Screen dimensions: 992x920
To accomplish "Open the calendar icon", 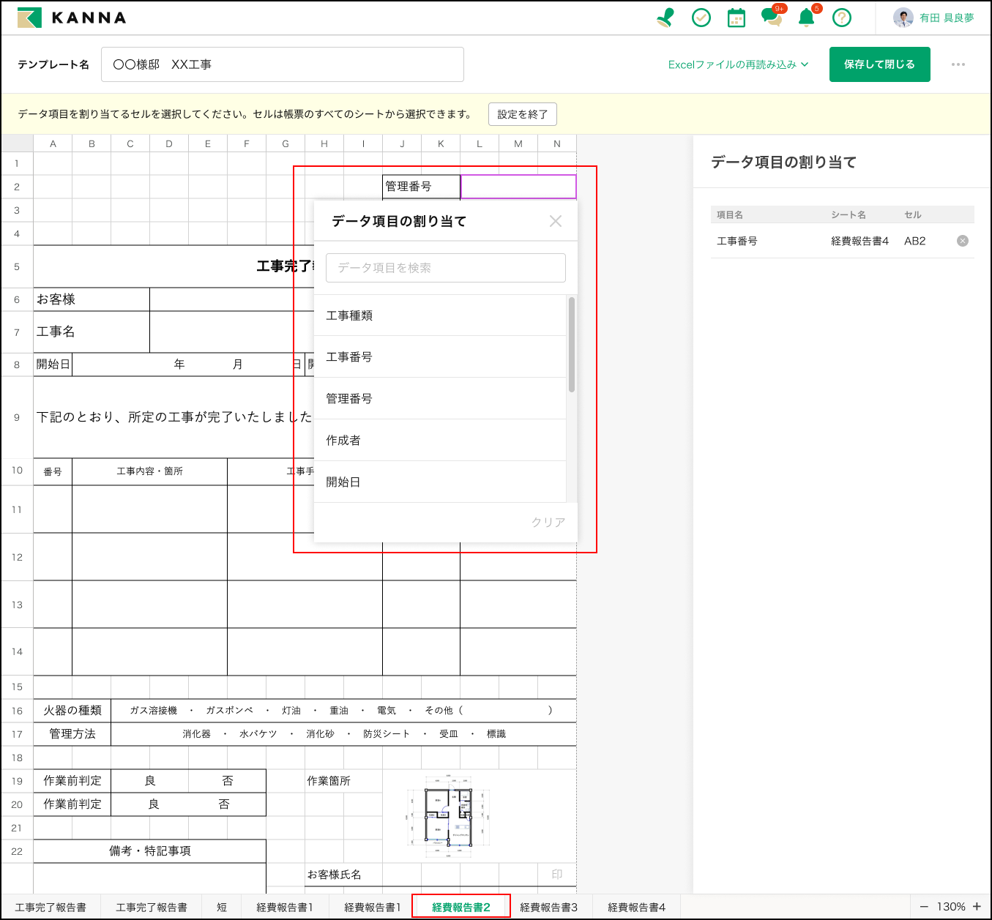I will [736, 18].
